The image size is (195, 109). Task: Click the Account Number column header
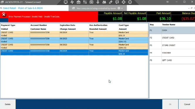(39, 25)
